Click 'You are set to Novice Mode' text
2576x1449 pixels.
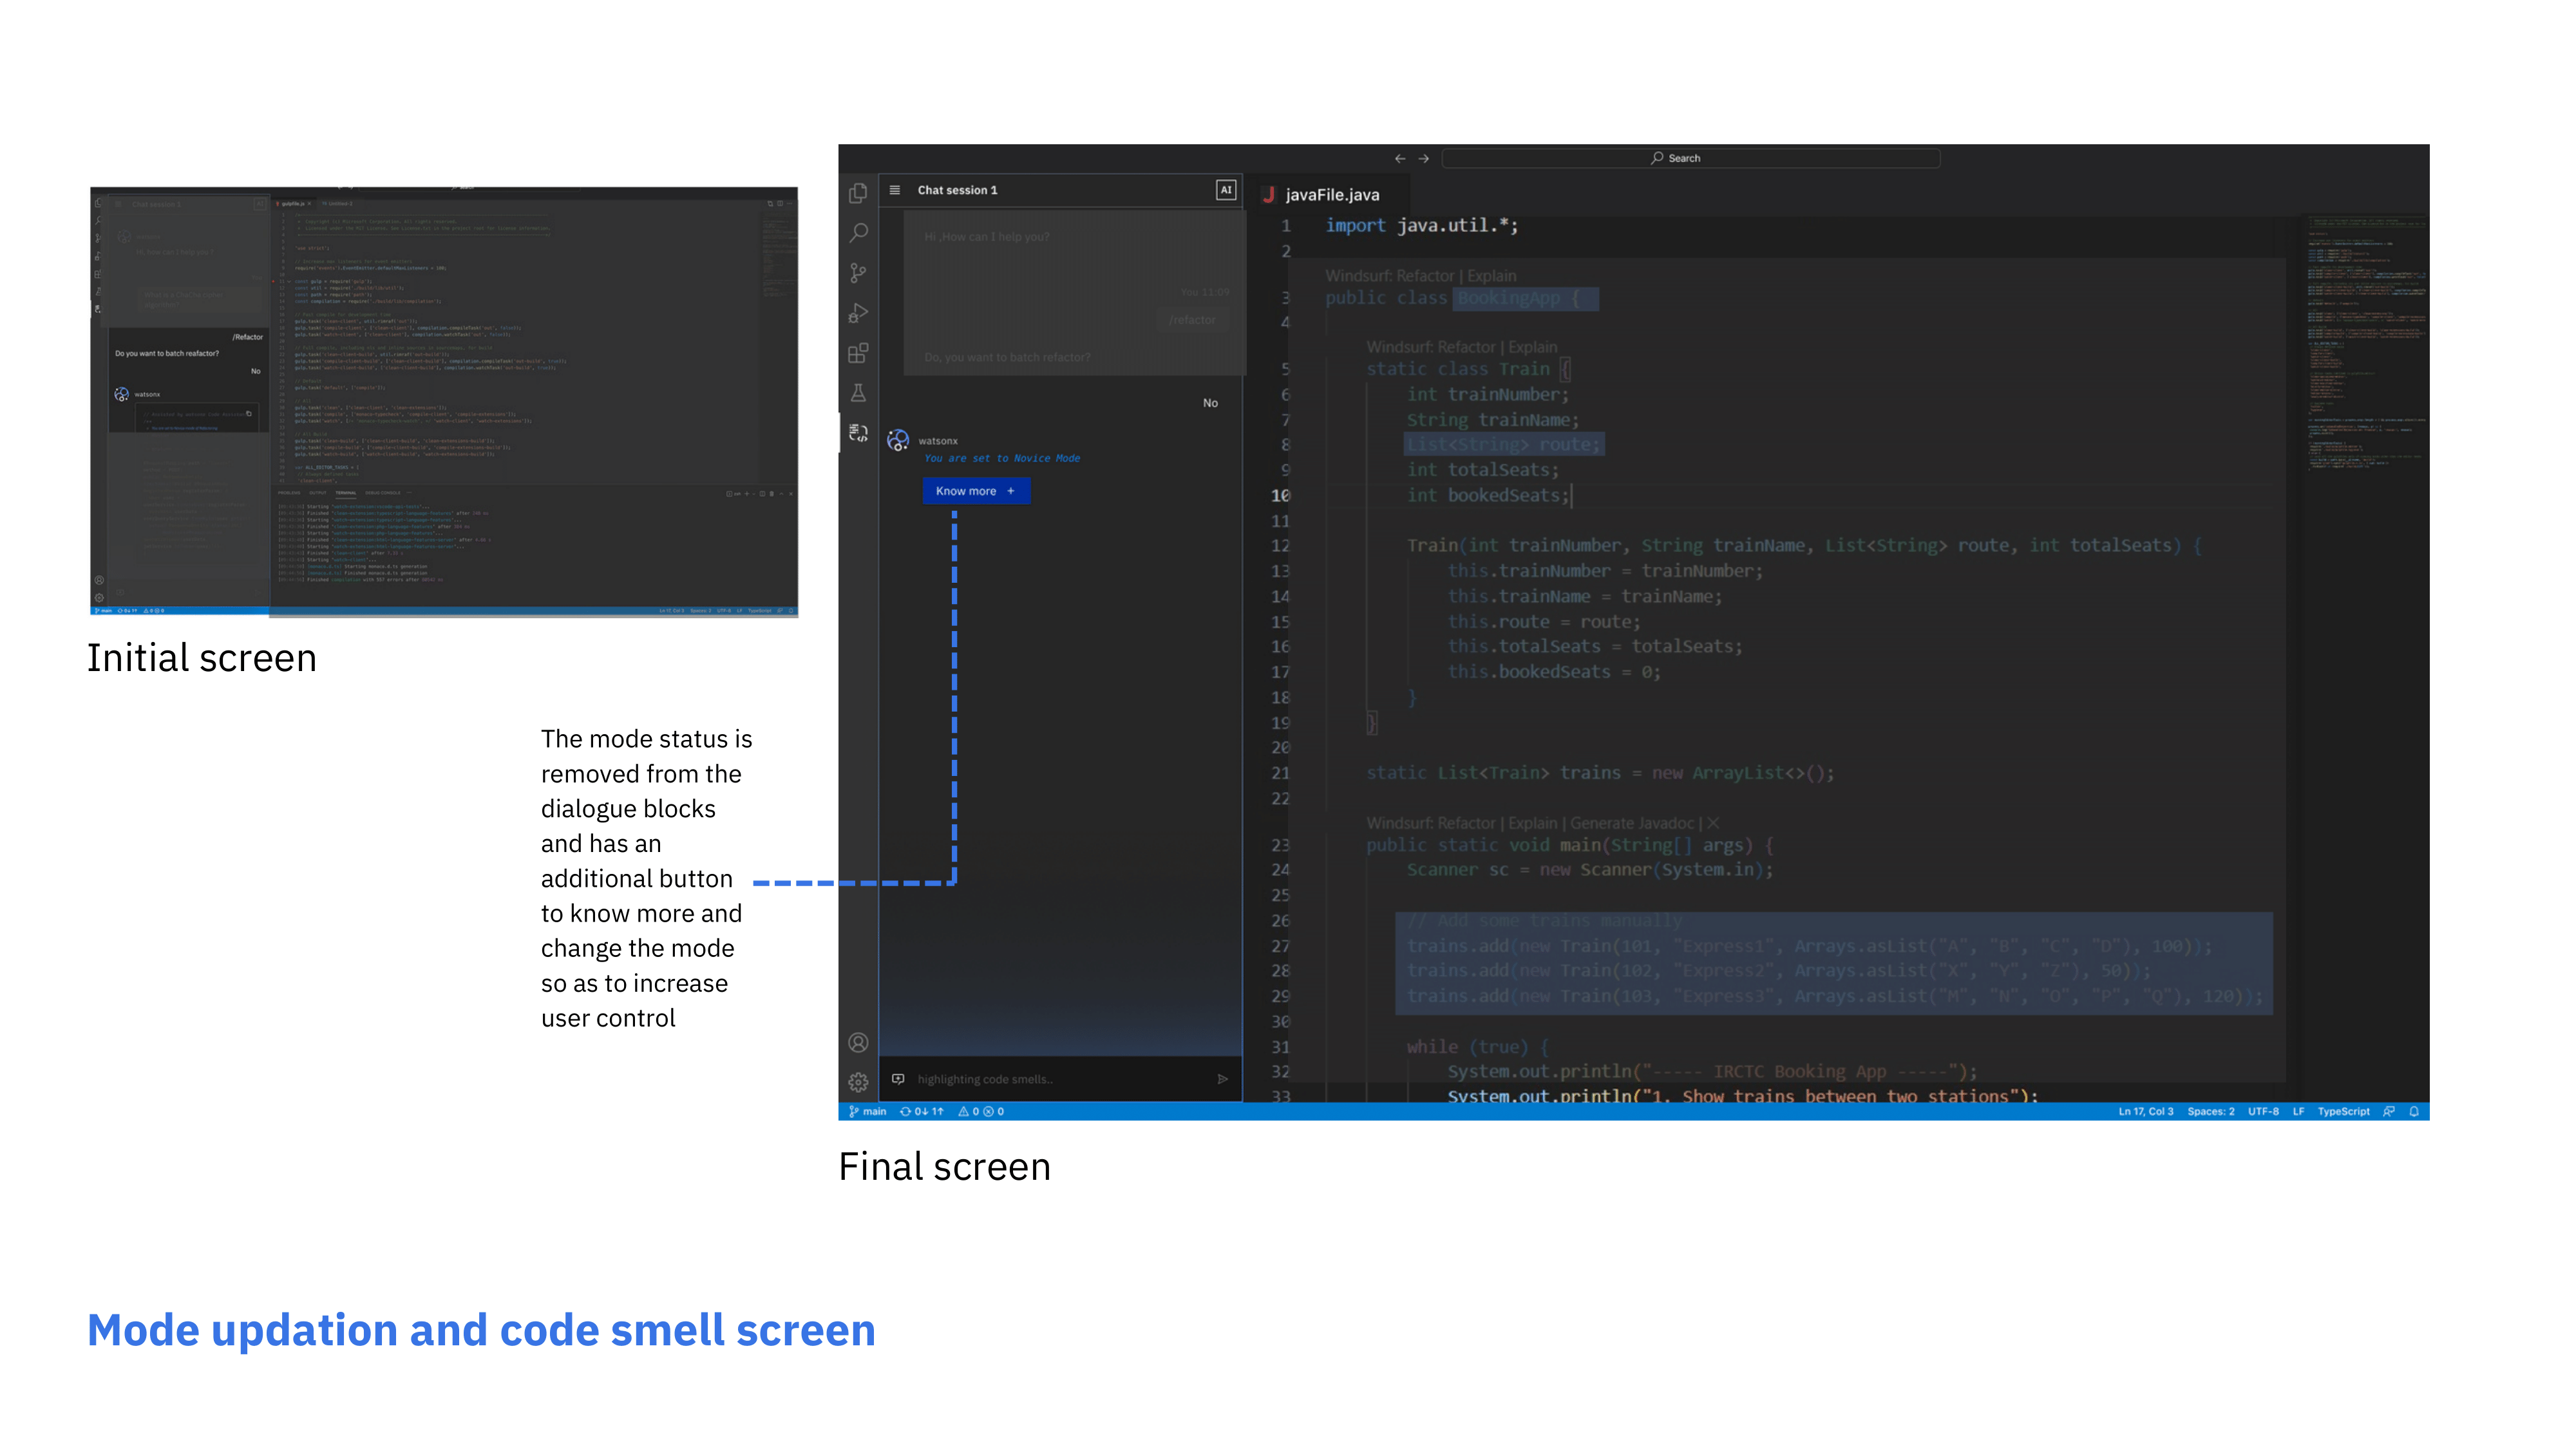pyautogui.click(x=1002, y=458)
